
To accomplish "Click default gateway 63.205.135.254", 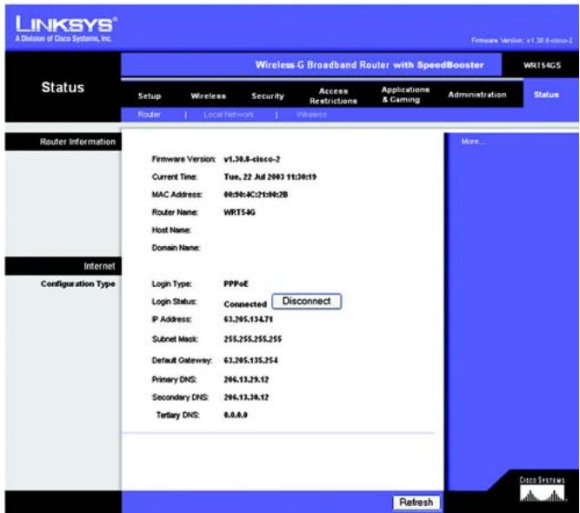I will point(250,360).
